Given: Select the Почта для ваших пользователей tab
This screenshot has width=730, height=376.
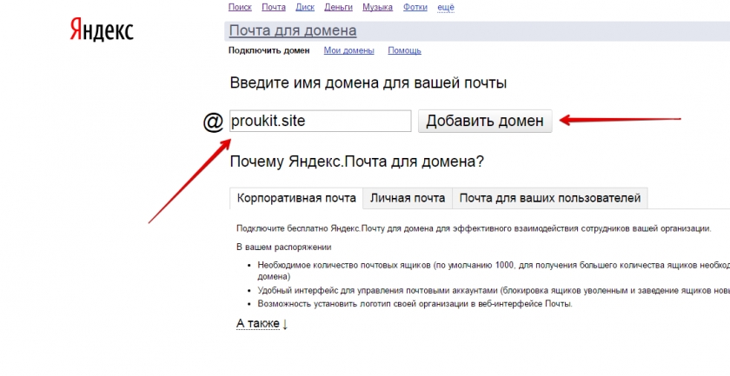Looking at the screenshot, I should pyautogui.click(x=549, y=198).
